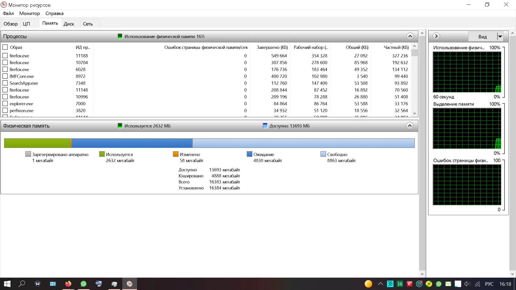The height and width of the screenshot is (290, 516).
Task: Click the Resource Monitor taskbar icon
Action: pos(130,284)
